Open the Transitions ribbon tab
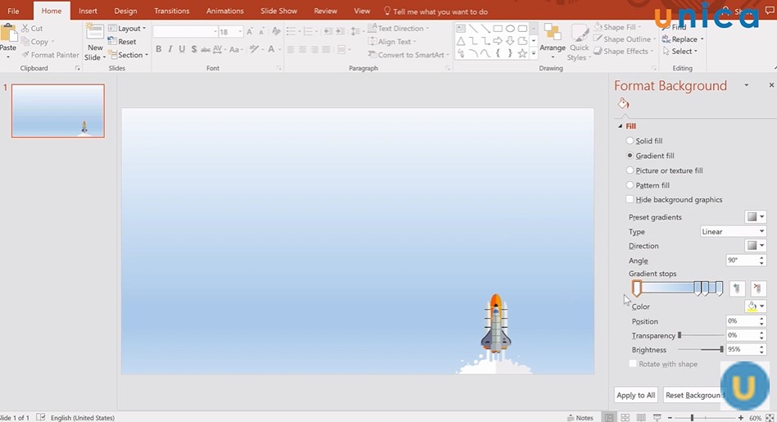Screen dimensions: 777x422 click(171, 11)
